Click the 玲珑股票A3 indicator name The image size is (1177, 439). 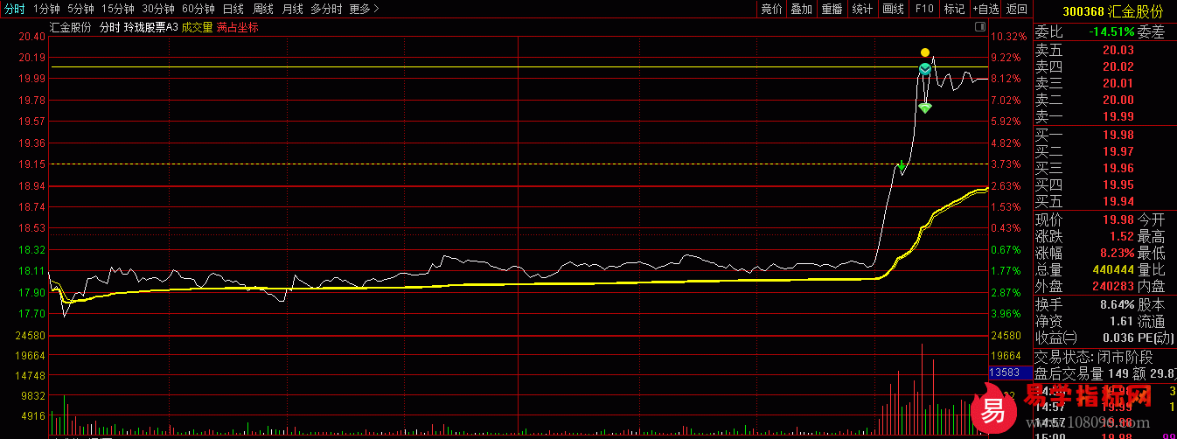pos(150,28)
